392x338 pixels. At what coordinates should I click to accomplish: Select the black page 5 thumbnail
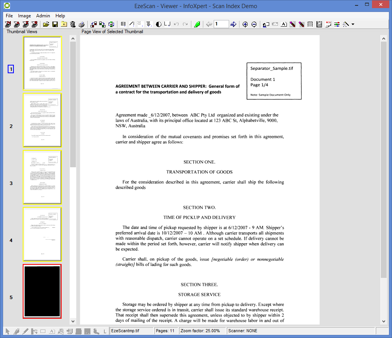click(42, 291)
